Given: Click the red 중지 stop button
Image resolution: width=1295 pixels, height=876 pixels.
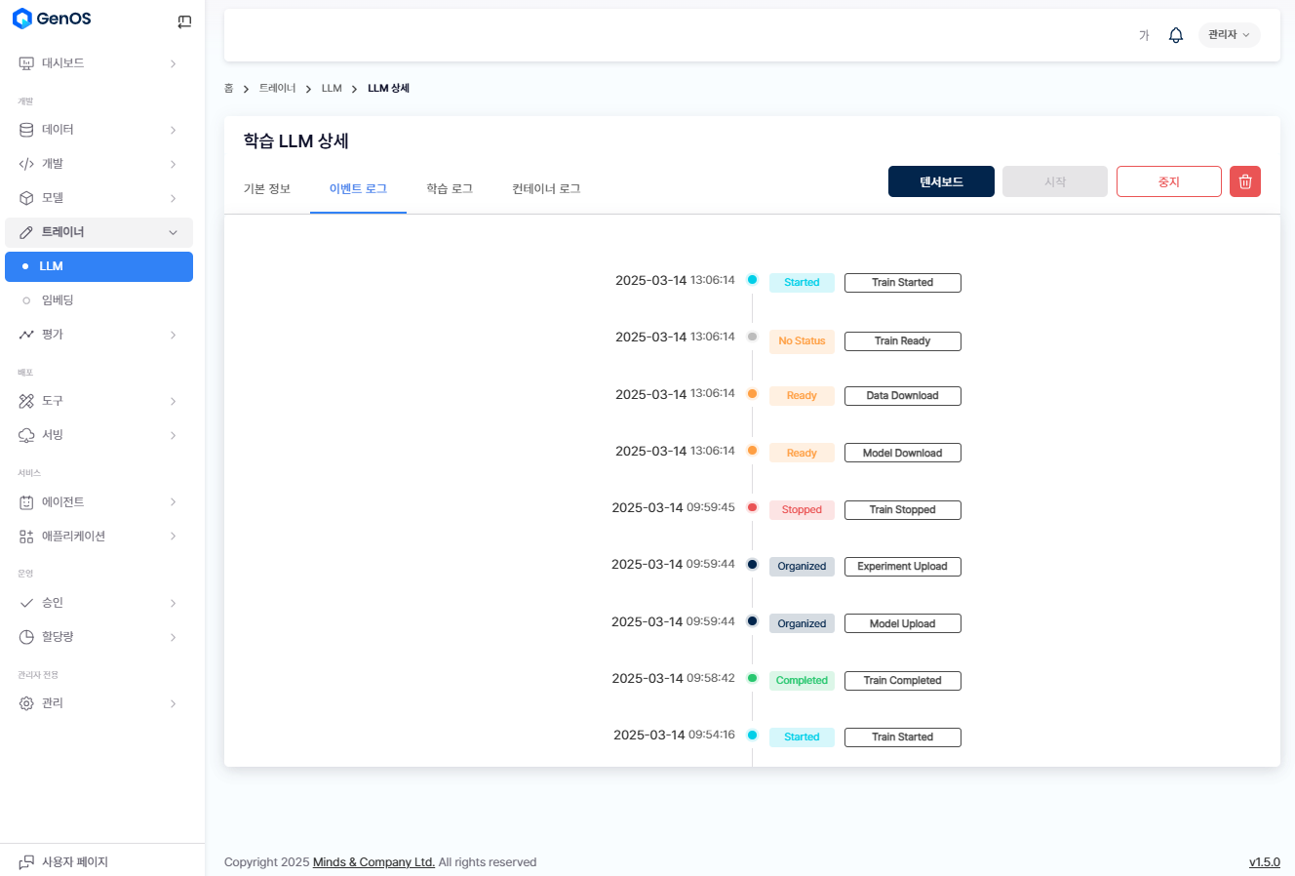Looking at the screenshot, I should (1168, 181).
